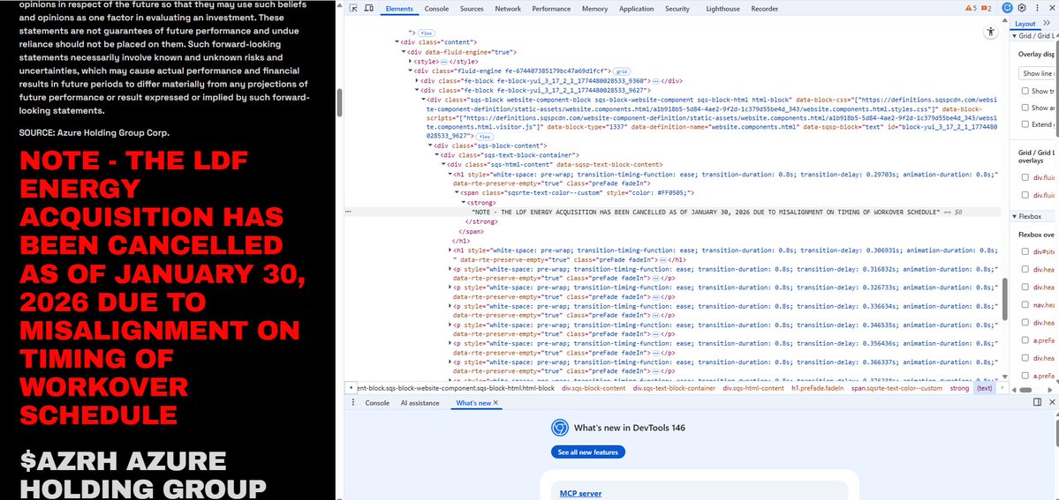This screenshot has width=1059, height=500.
Task: Click the See all new features button
Action: [x=588, y=452]
